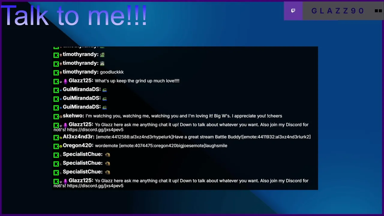The width and height of the screenshot is (384, 216).
Task: Click Oregon420's "wordemote" message text
Action: pyautogui.click(x=161, y=145)
